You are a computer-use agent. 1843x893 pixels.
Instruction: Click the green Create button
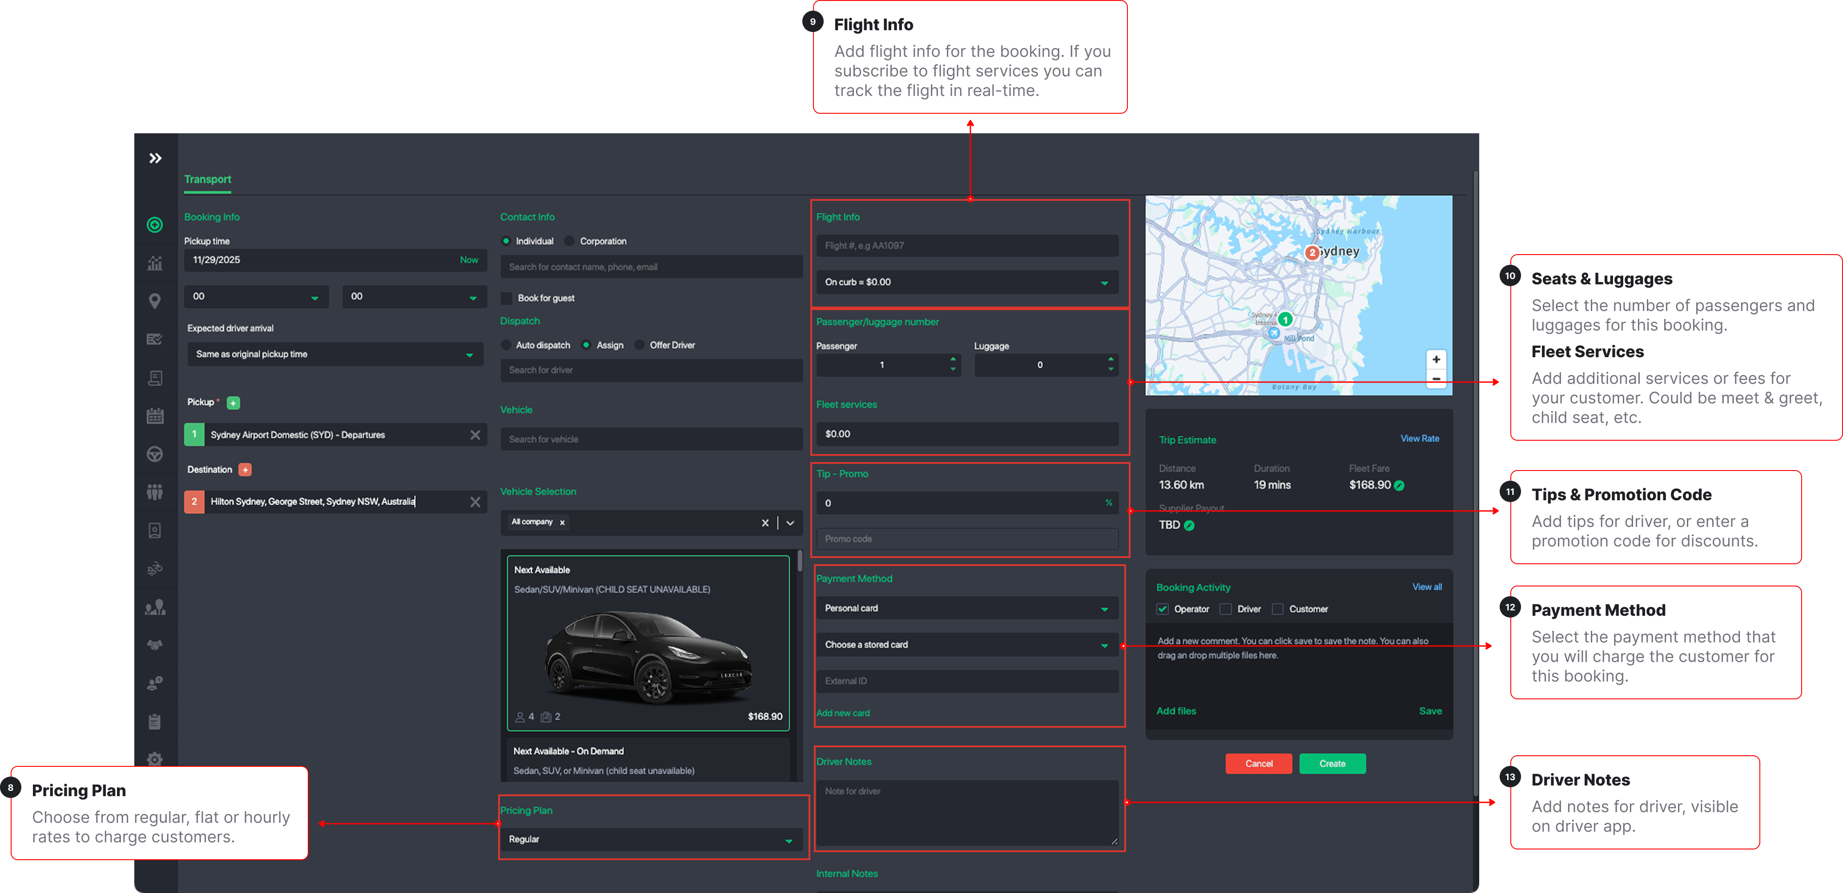pyautogui.click(x=1332, y=764)
